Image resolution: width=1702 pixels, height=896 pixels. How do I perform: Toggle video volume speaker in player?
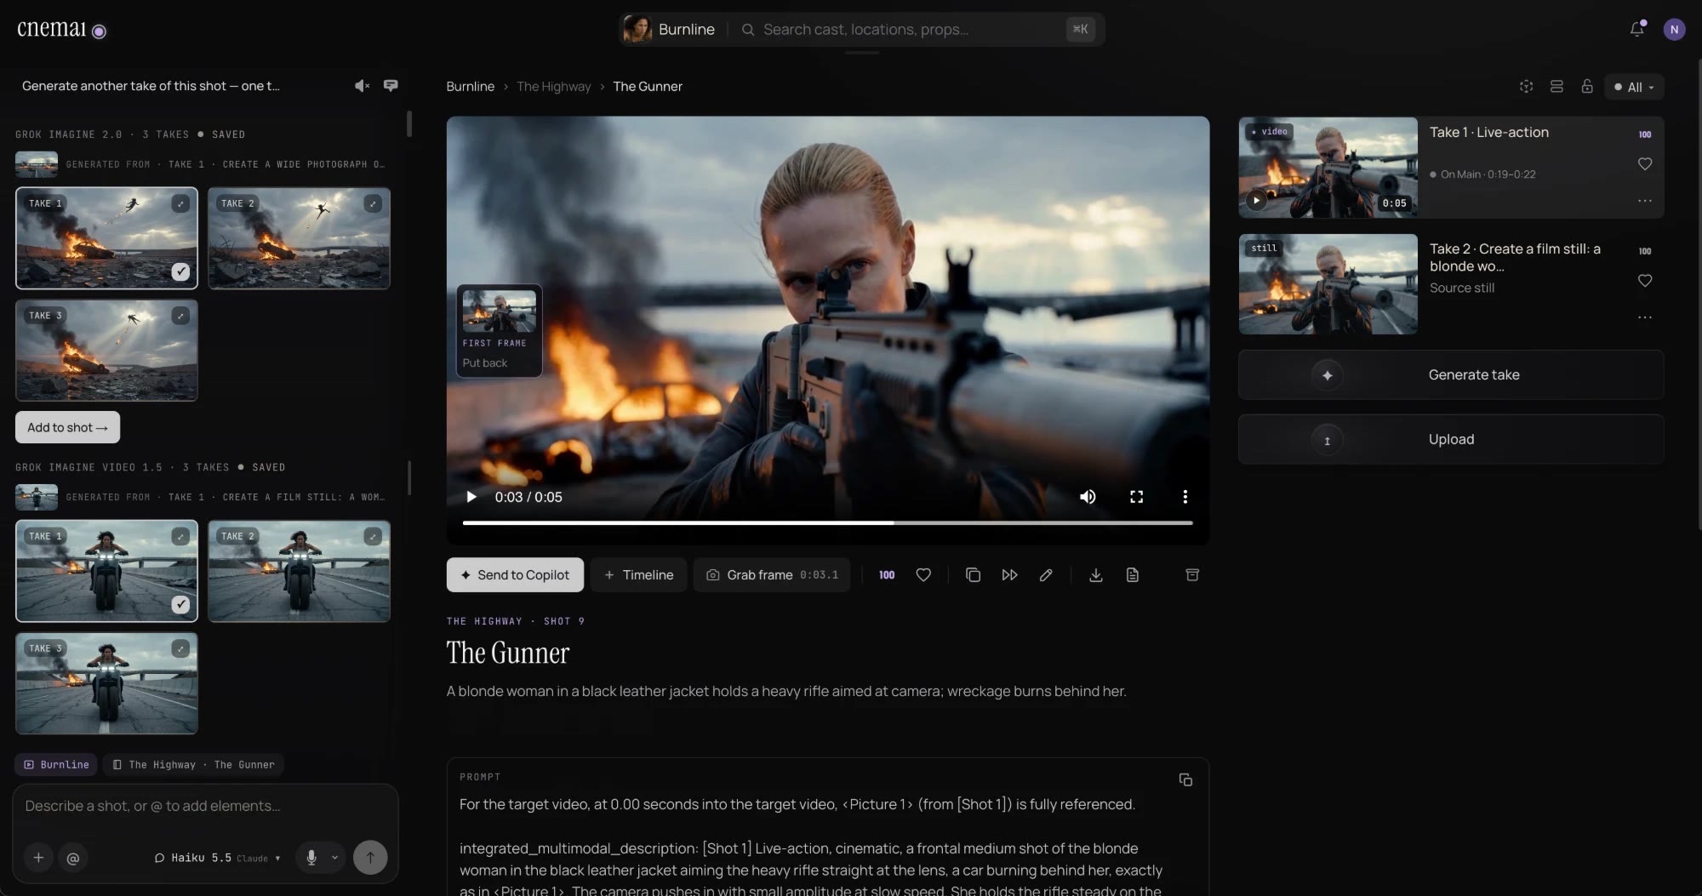point(1088,497)
